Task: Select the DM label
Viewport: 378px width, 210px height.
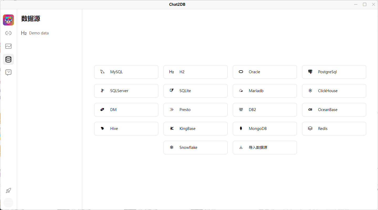Action: coord(113,110)
